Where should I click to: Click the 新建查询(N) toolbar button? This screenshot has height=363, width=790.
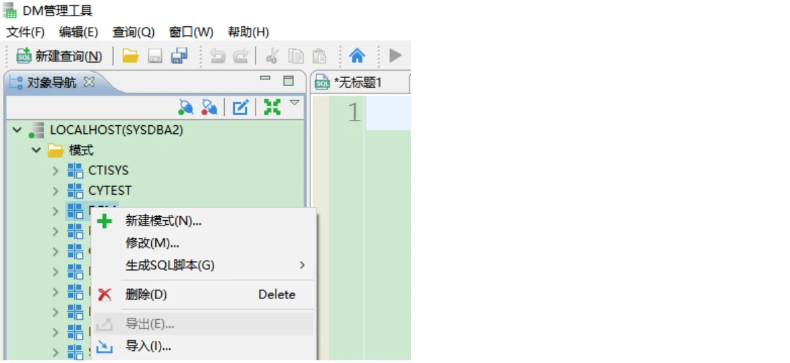point(59,56)
